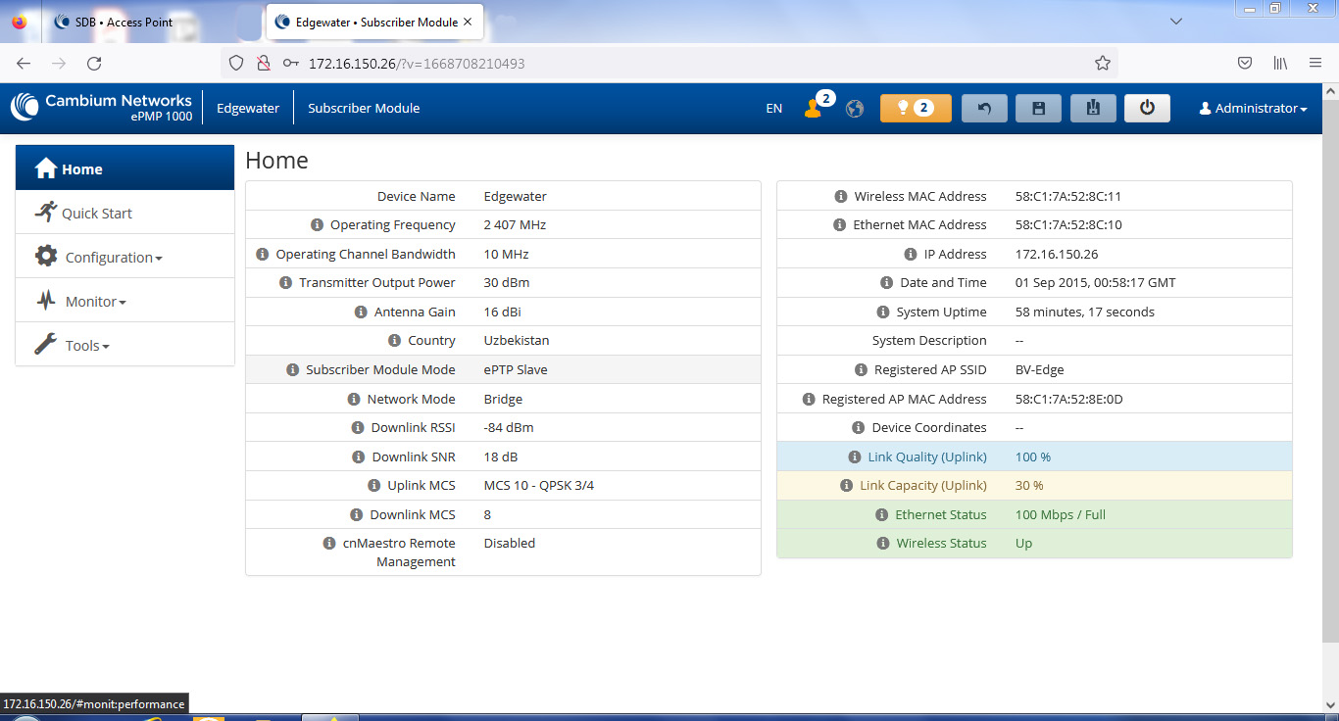The height and width of the screenshot is (721, 1339).
Task: Click the Firefox bookmark star icon
Action: [x=1102, y=63]
